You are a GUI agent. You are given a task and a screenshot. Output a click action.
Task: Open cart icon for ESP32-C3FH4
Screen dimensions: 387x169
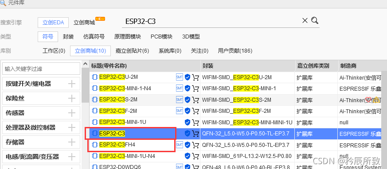pyautogui.click(x=195, y=145)
